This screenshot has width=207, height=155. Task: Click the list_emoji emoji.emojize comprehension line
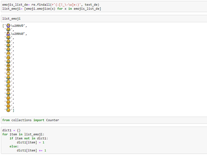(x=52, y=9)
